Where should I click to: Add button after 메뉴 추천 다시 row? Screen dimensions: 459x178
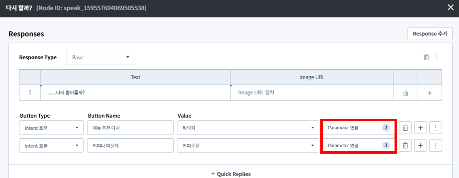(420, 128)
